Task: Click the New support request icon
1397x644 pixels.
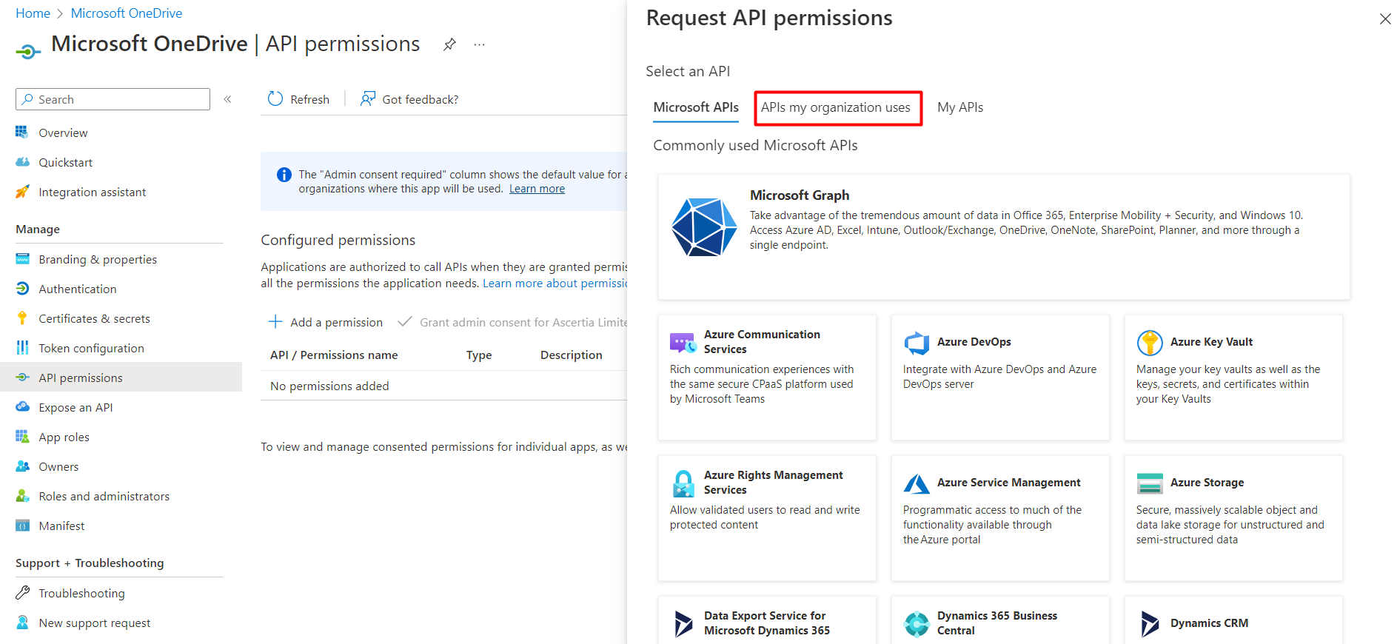Action: click(22, 623)
